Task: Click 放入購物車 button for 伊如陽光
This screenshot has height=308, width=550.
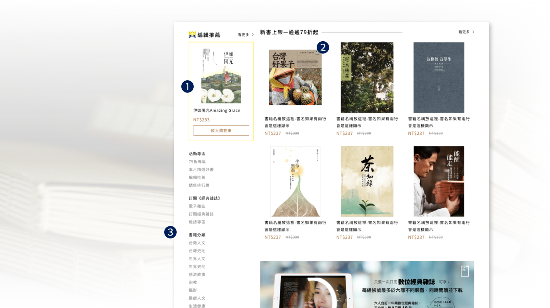Action: (221, 130)
